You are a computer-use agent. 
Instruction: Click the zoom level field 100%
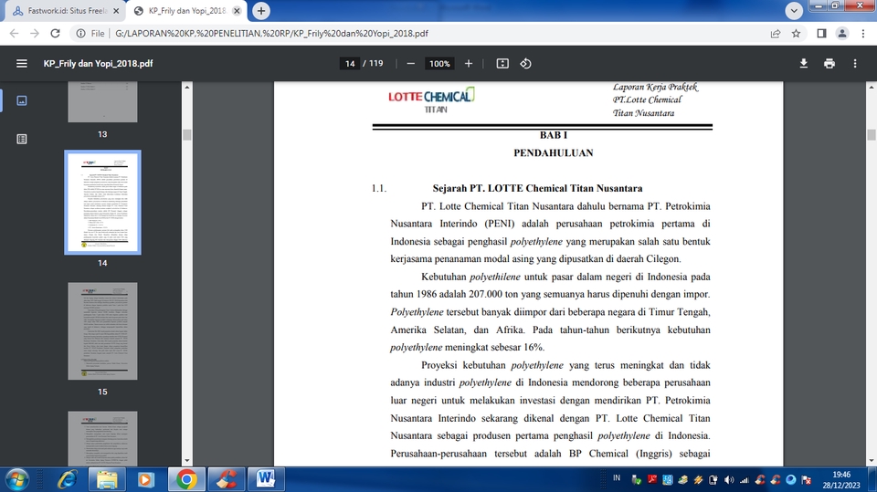point(439,64)
